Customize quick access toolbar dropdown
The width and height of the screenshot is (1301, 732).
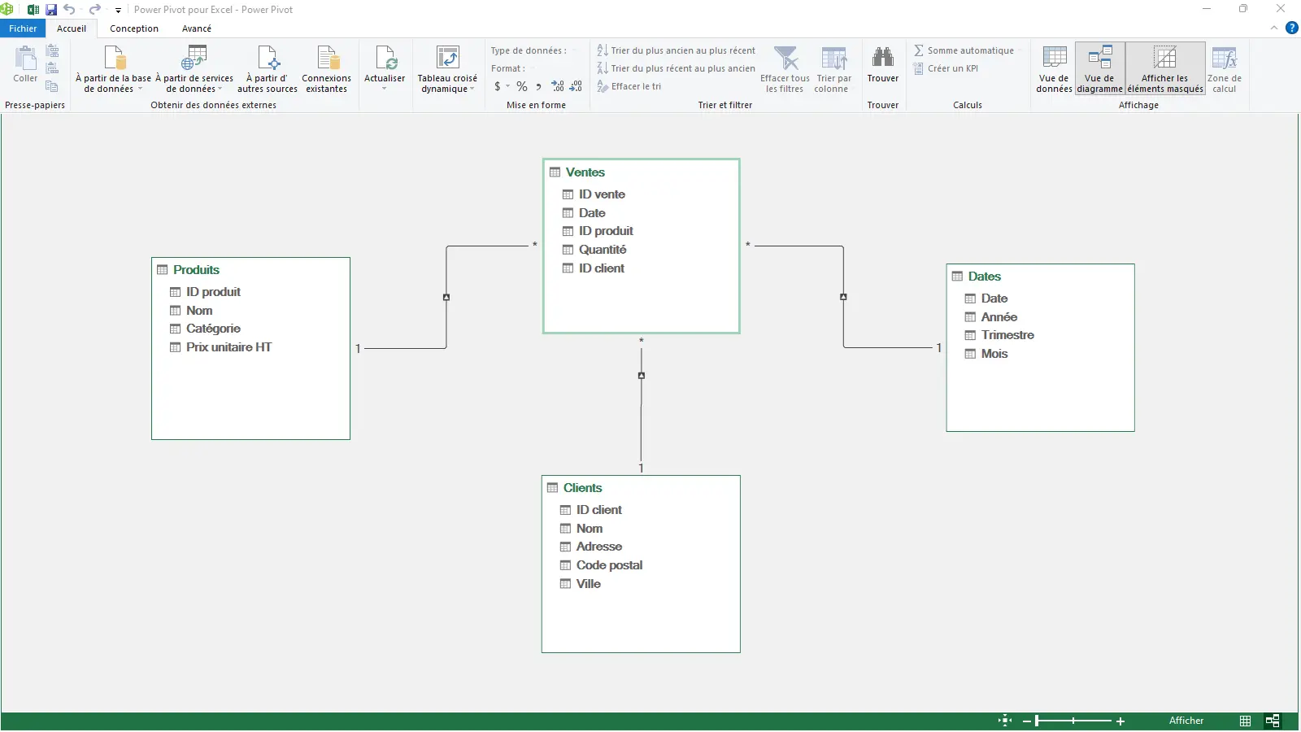pyautogui.click(x=118, y=11)
